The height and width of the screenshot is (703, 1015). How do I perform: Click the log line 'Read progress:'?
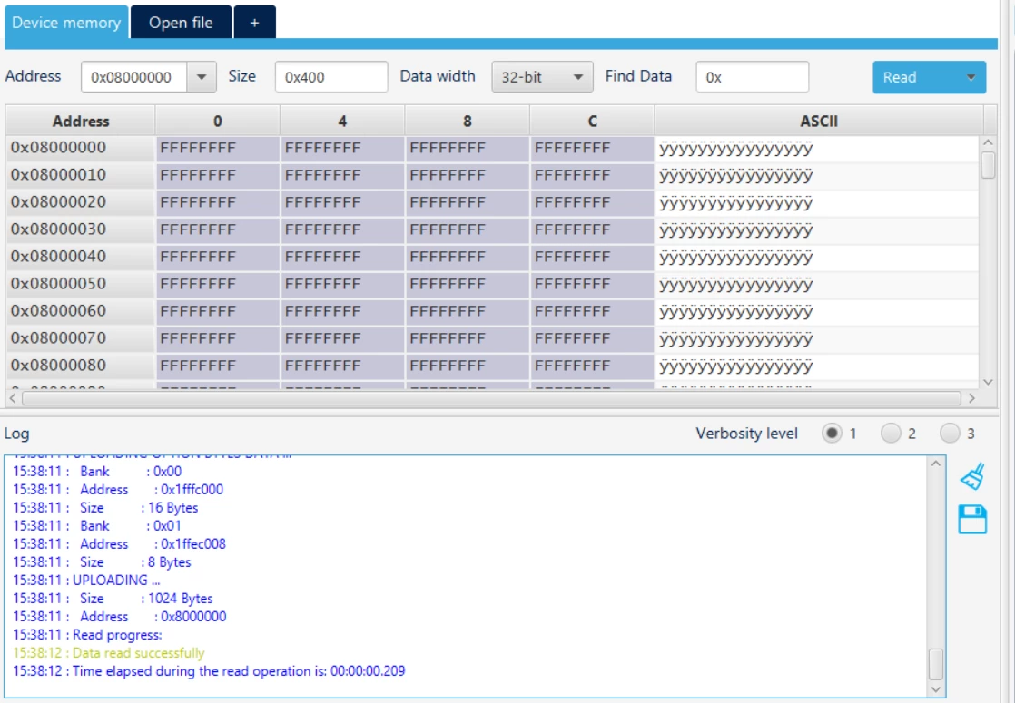tap(87, 634)
